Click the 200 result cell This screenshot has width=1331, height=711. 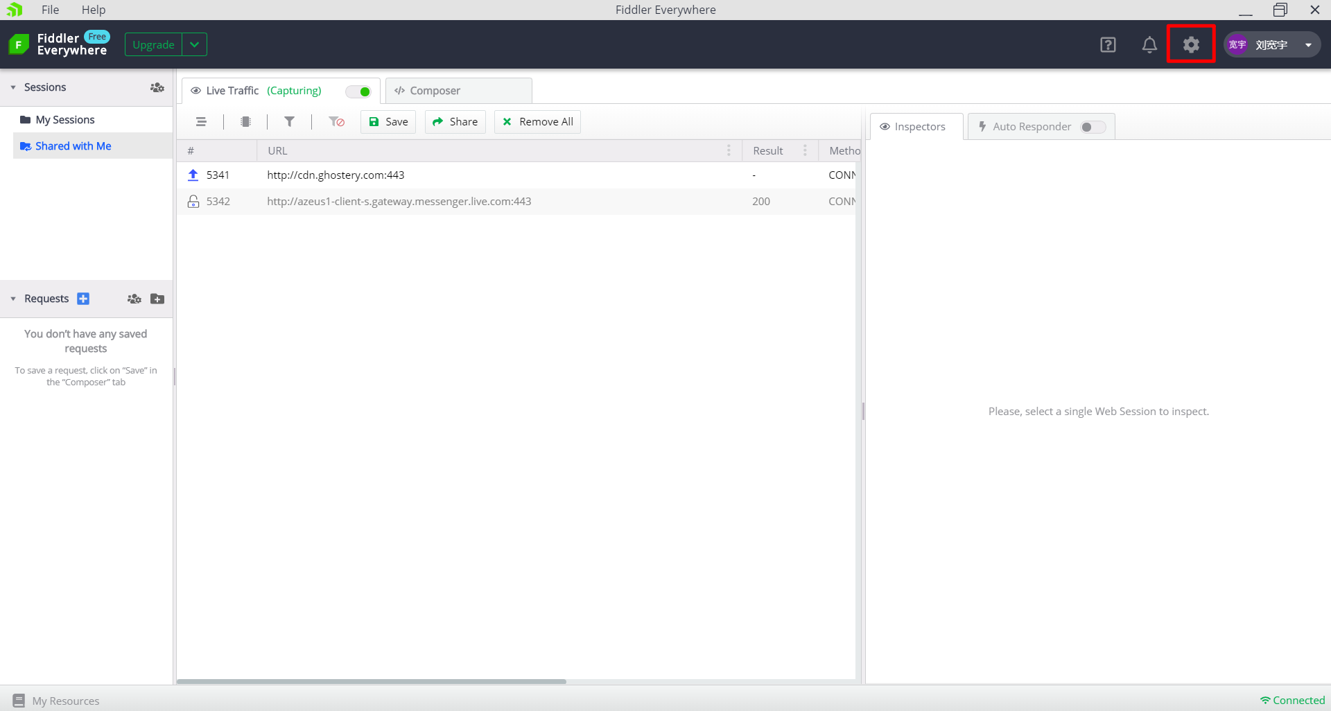pyautogui.click(x=761, y=202)
